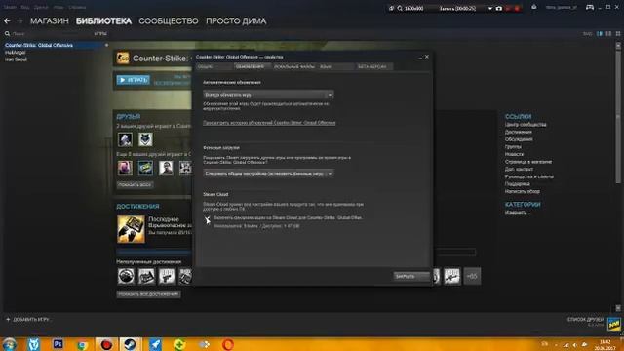Open the СООБЩЕСТВО section

tap(169, 21)
